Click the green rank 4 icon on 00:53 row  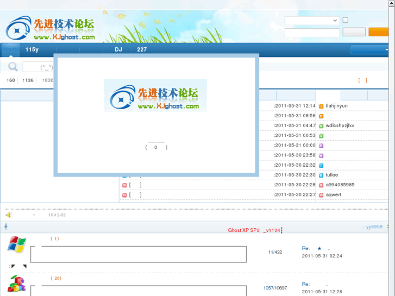click(x=321, y=136)
